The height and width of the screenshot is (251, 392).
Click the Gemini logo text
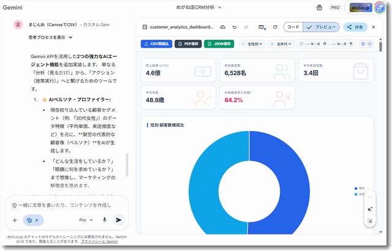tap(12, 7)
